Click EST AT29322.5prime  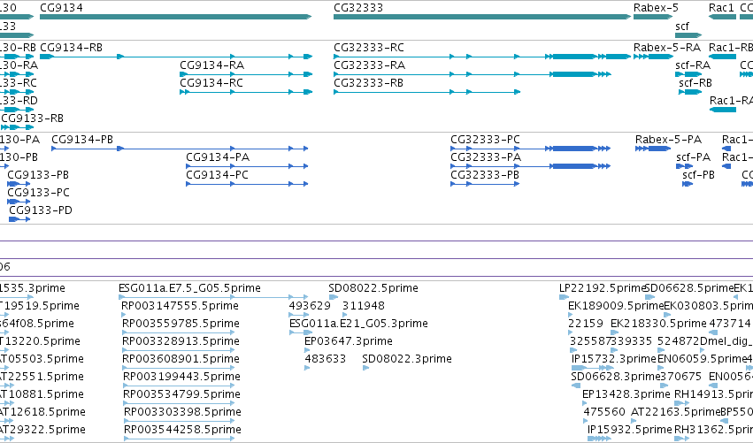coord(42,430)
